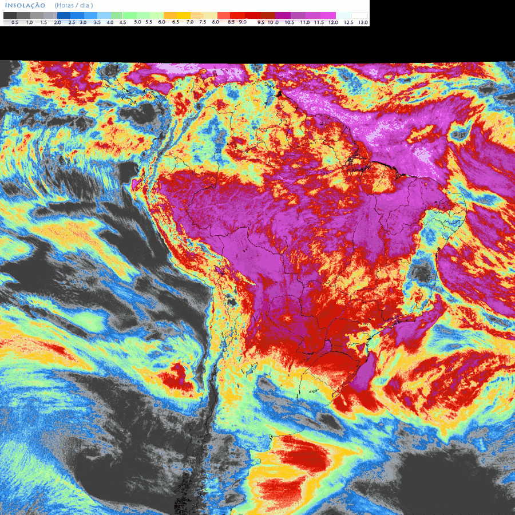The width and height of the screenshot is (515, 515).
Task: Select mint green swatch between 4.5 and 5.0
Action: (x=130, y=15)
